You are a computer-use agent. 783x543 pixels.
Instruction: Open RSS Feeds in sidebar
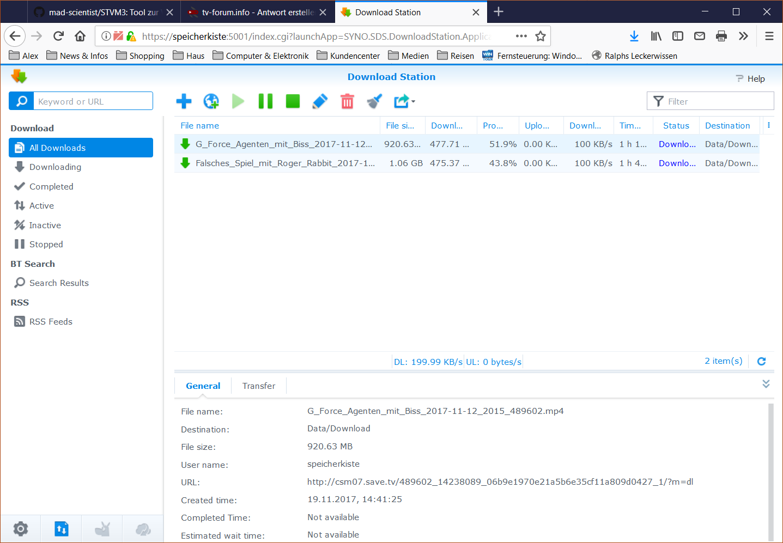[x=51, y=321]
